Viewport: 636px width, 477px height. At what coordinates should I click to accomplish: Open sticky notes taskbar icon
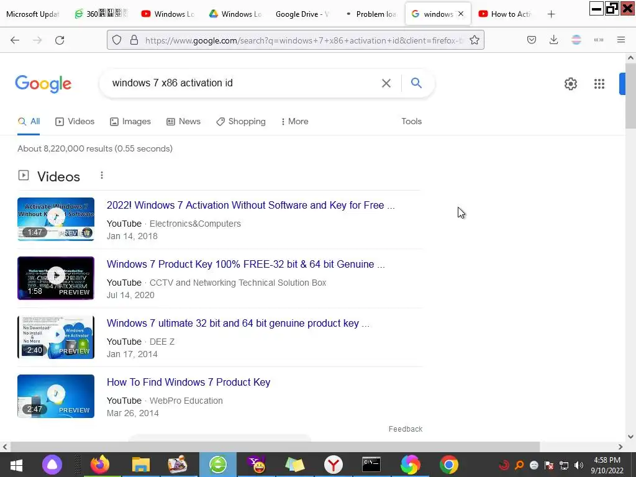[295, 465]
